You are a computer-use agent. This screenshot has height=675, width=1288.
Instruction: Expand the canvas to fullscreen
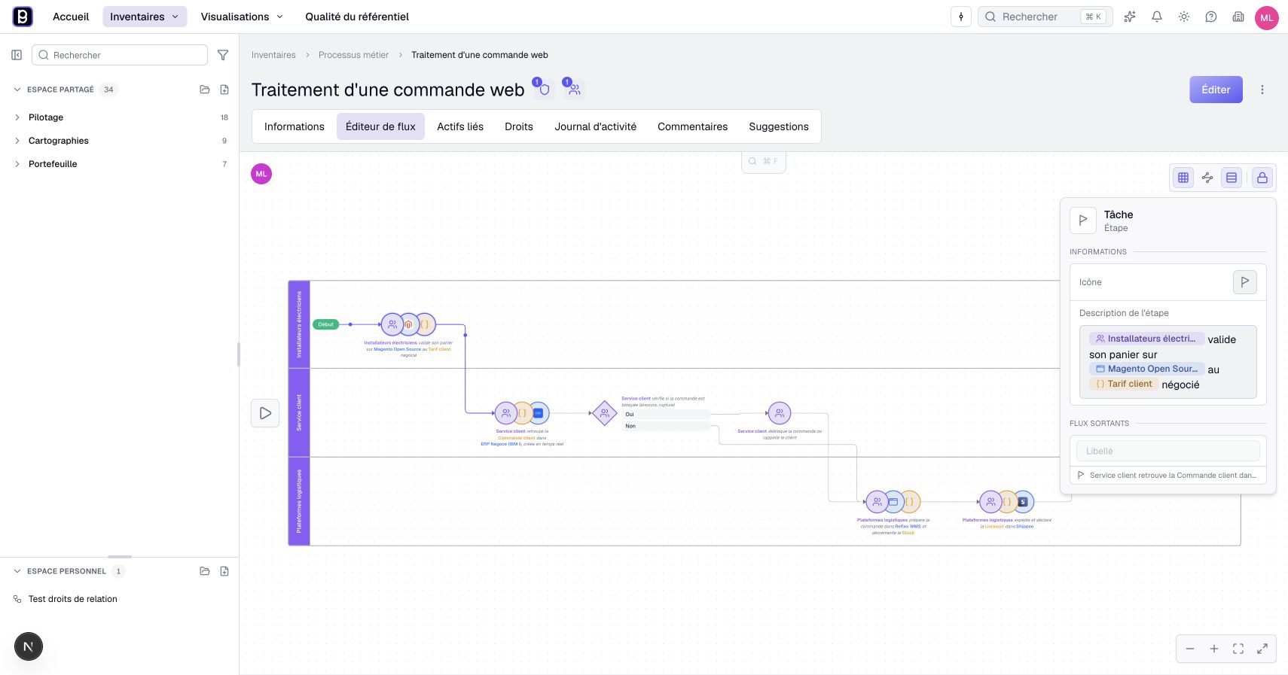[1262, 649]
